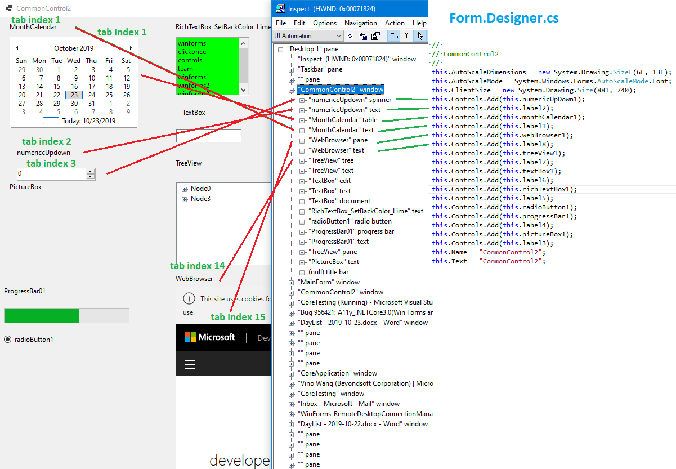The width and height of the screenshot is (676, 469).
Task: Select the "PictureBox" text tree item
Action: pos(334,262)
